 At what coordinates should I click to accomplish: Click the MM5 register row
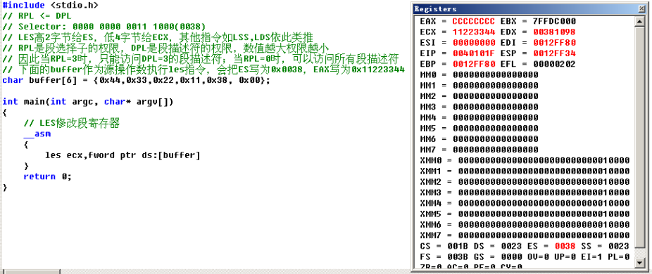tap(479, 129)
